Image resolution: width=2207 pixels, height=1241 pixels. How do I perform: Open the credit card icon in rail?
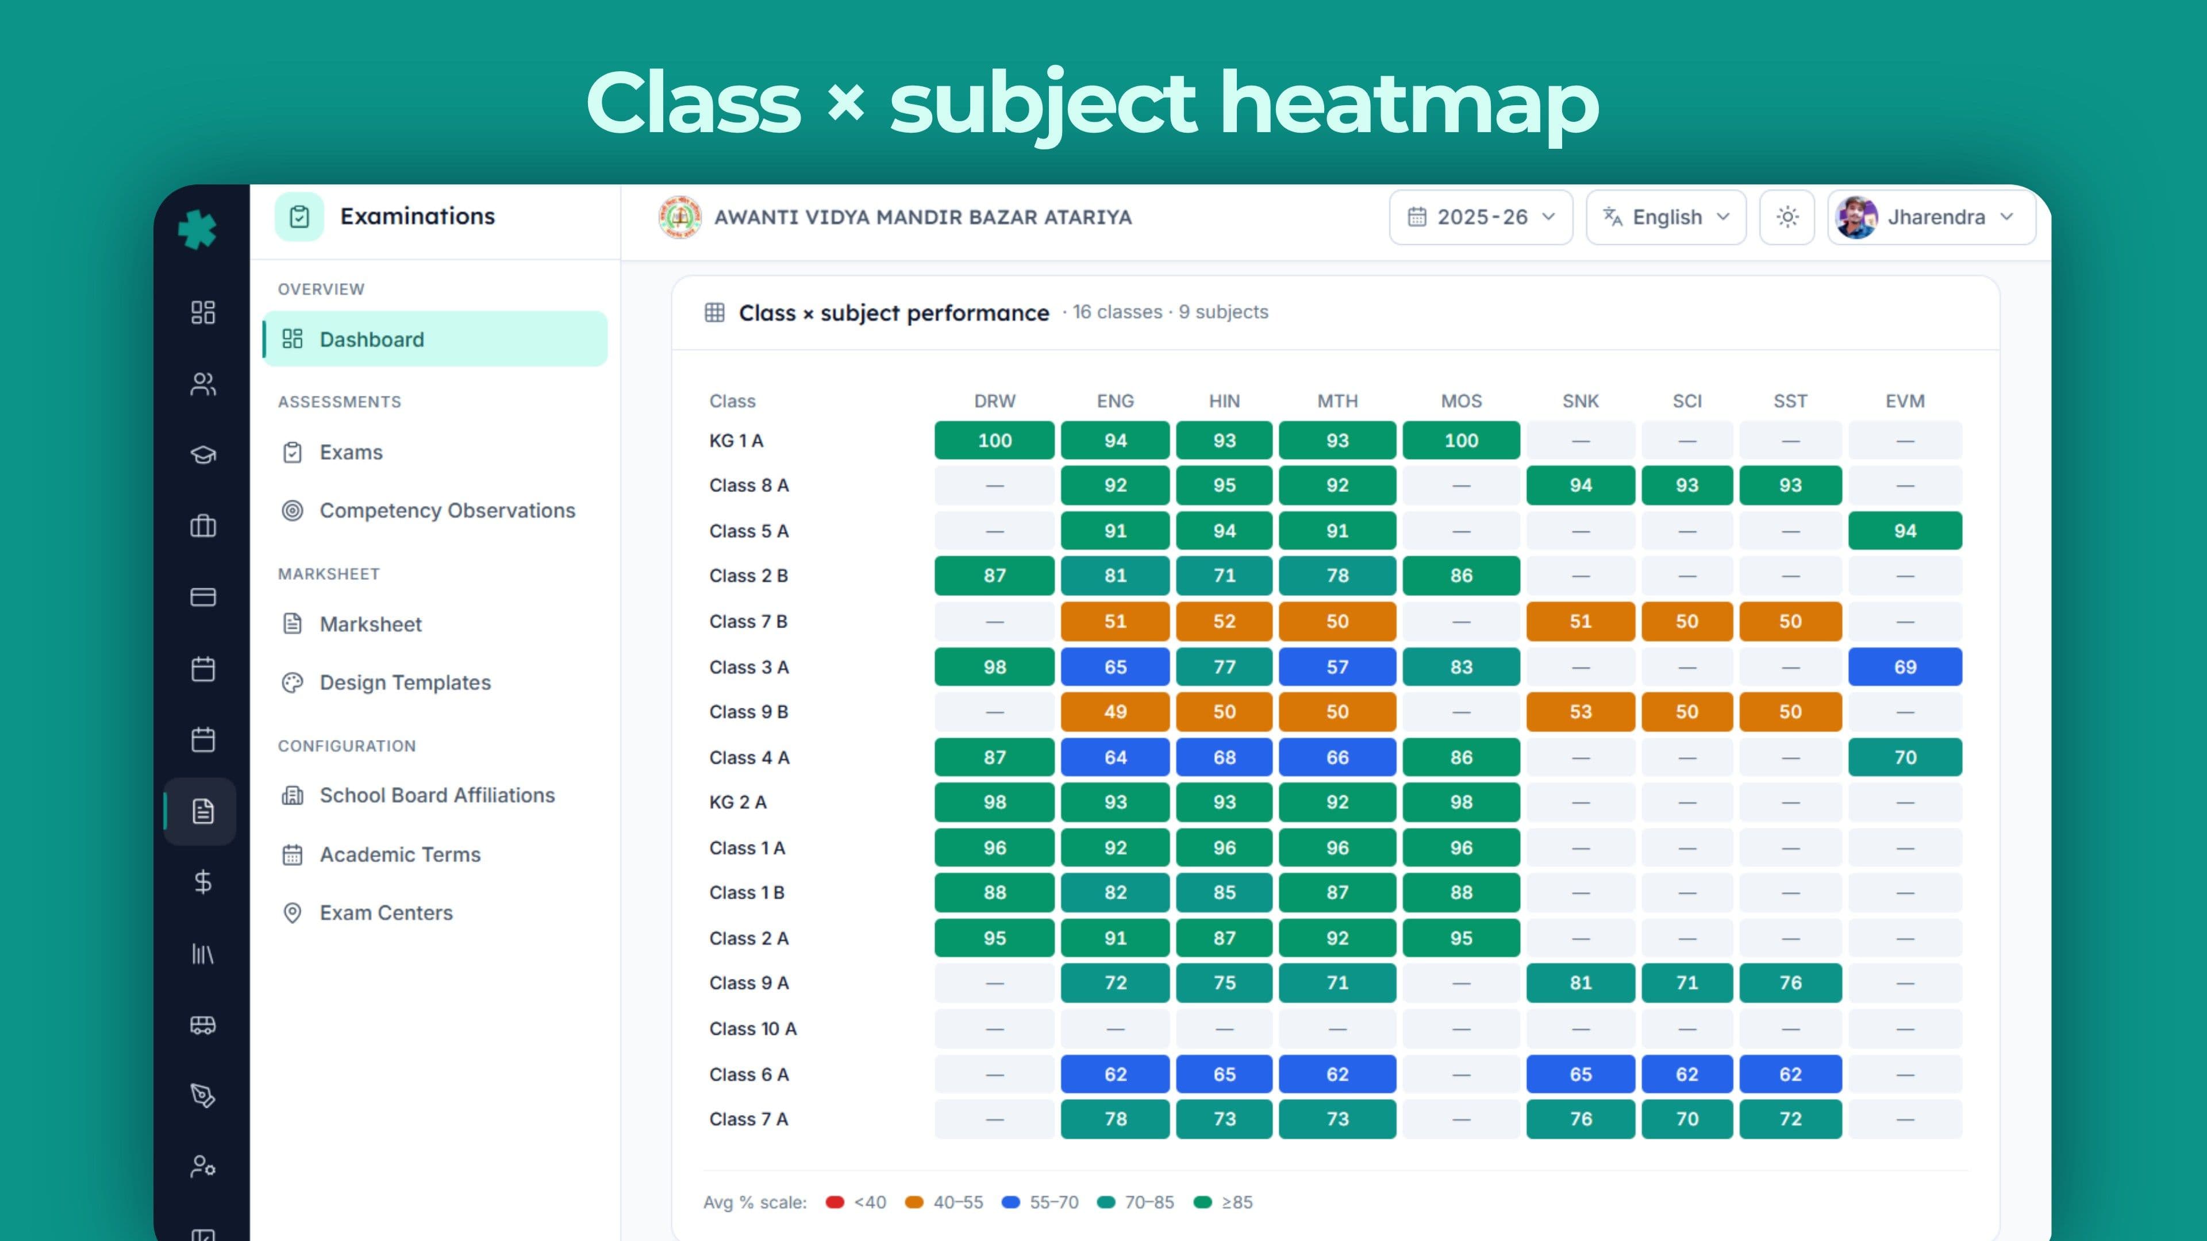(x=203, y=597)
